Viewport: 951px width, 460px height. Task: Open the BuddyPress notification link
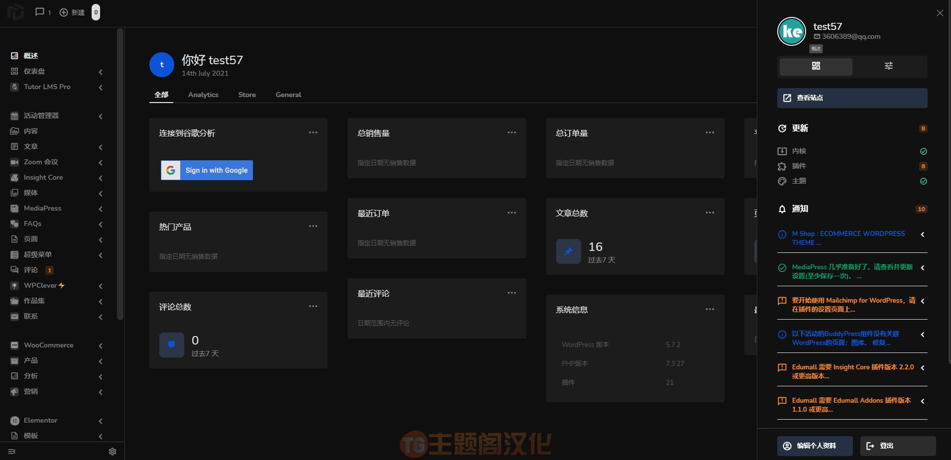[x=845, y=338]
